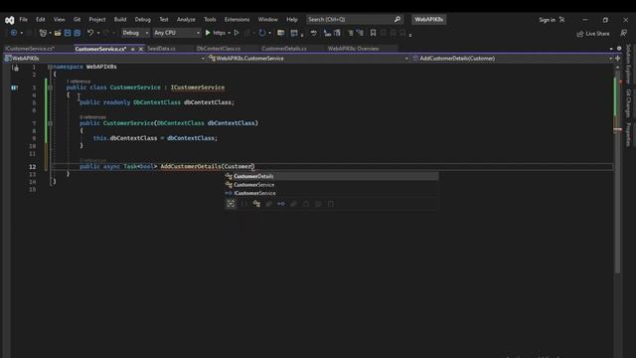Open the WebAPIX8s.CustomerService type dropdown
The height and width of the screenshot is (358, 636).
tap(308, 59)
